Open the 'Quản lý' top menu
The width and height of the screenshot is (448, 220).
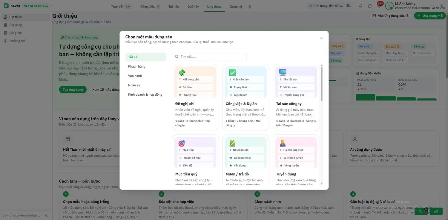point(193,7)
